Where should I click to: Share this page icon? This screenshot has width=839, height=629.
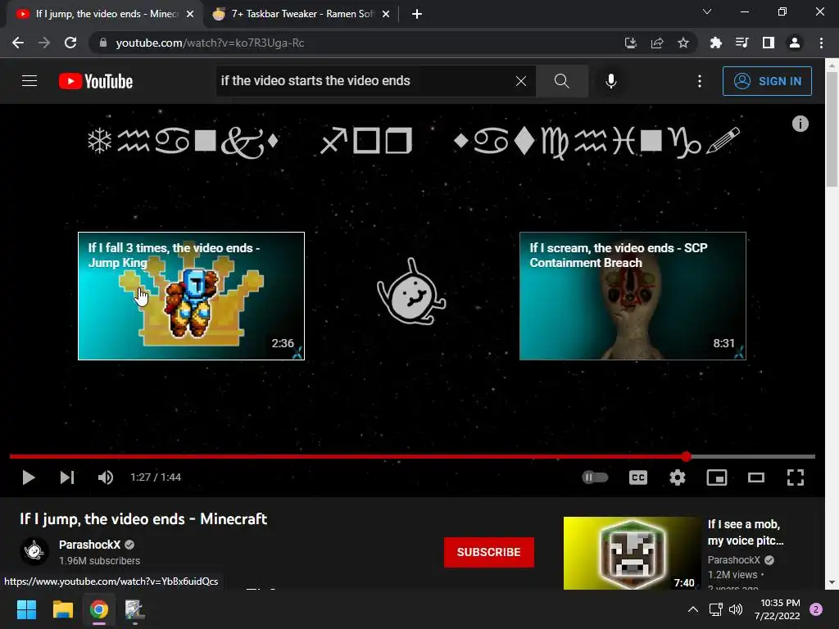coord(657,43)
